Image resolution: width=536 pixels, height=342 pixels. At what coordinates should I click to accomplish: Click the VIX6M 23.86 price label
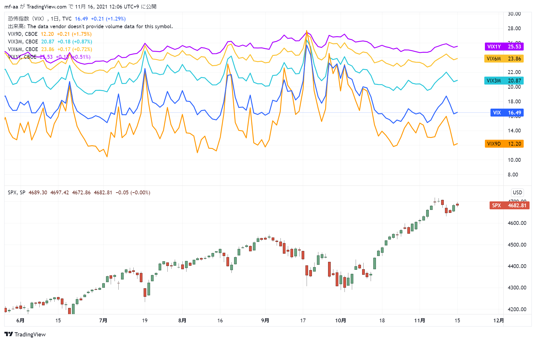(x=504, y=59)
